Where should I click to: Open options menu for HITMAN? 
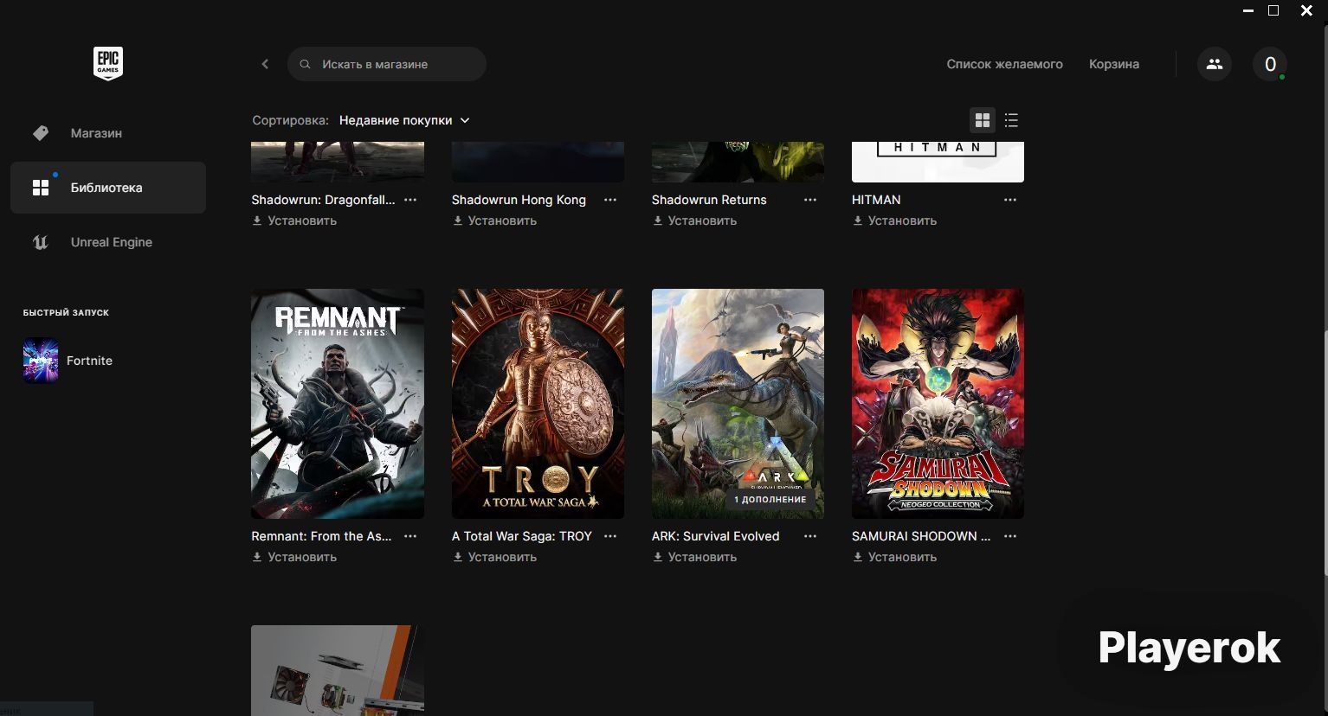(1010, 200)
